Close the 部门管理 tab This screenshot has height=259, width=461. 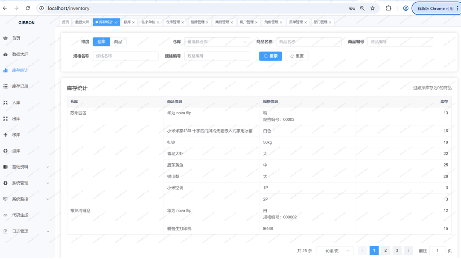coord(330,22)
